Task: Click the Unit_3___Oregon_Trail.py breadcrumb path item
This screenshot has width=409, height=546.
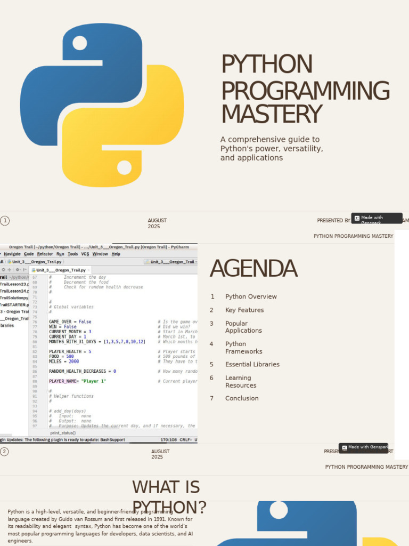Action: point(36,262)
